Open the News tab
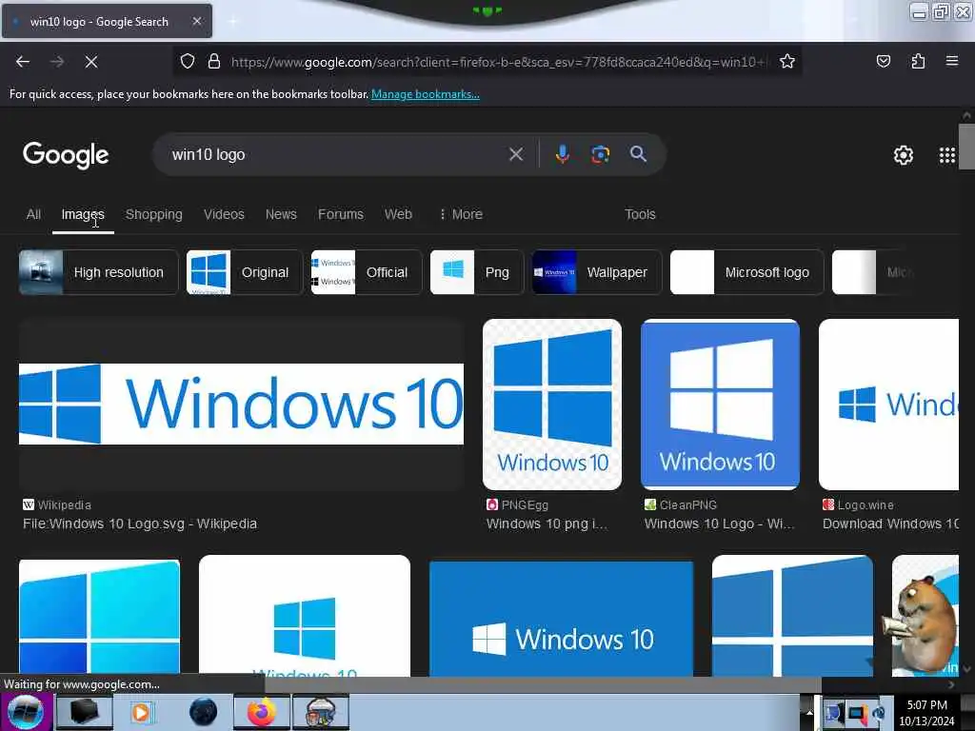This screenshot has width=975, height=731. coord(281,214)
